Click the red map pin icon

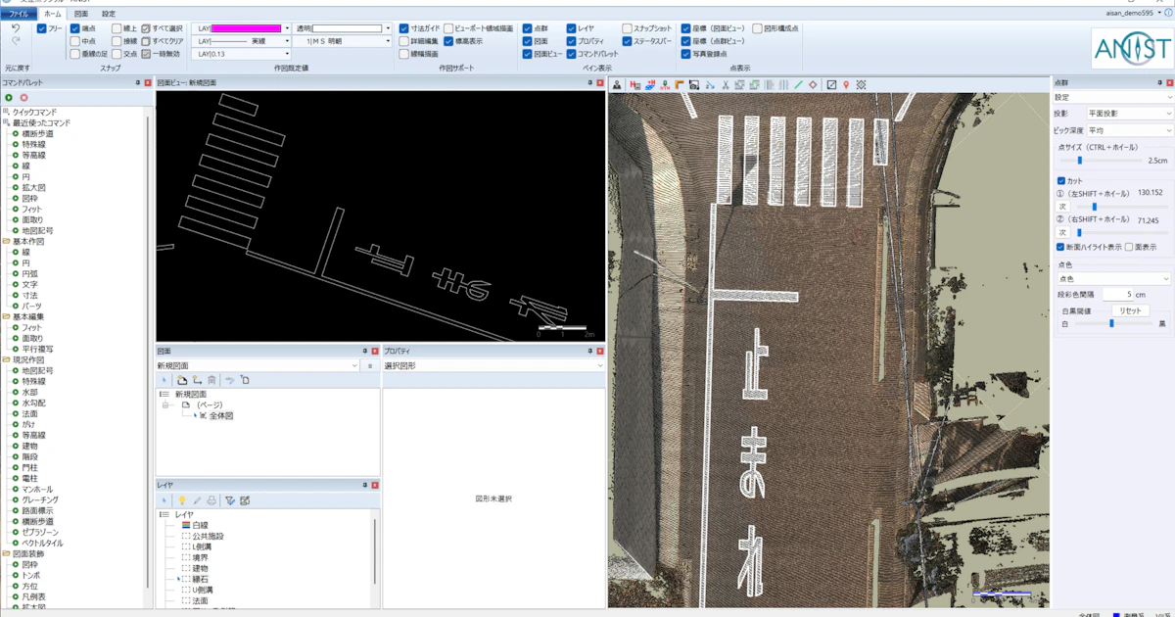point(846,85)
